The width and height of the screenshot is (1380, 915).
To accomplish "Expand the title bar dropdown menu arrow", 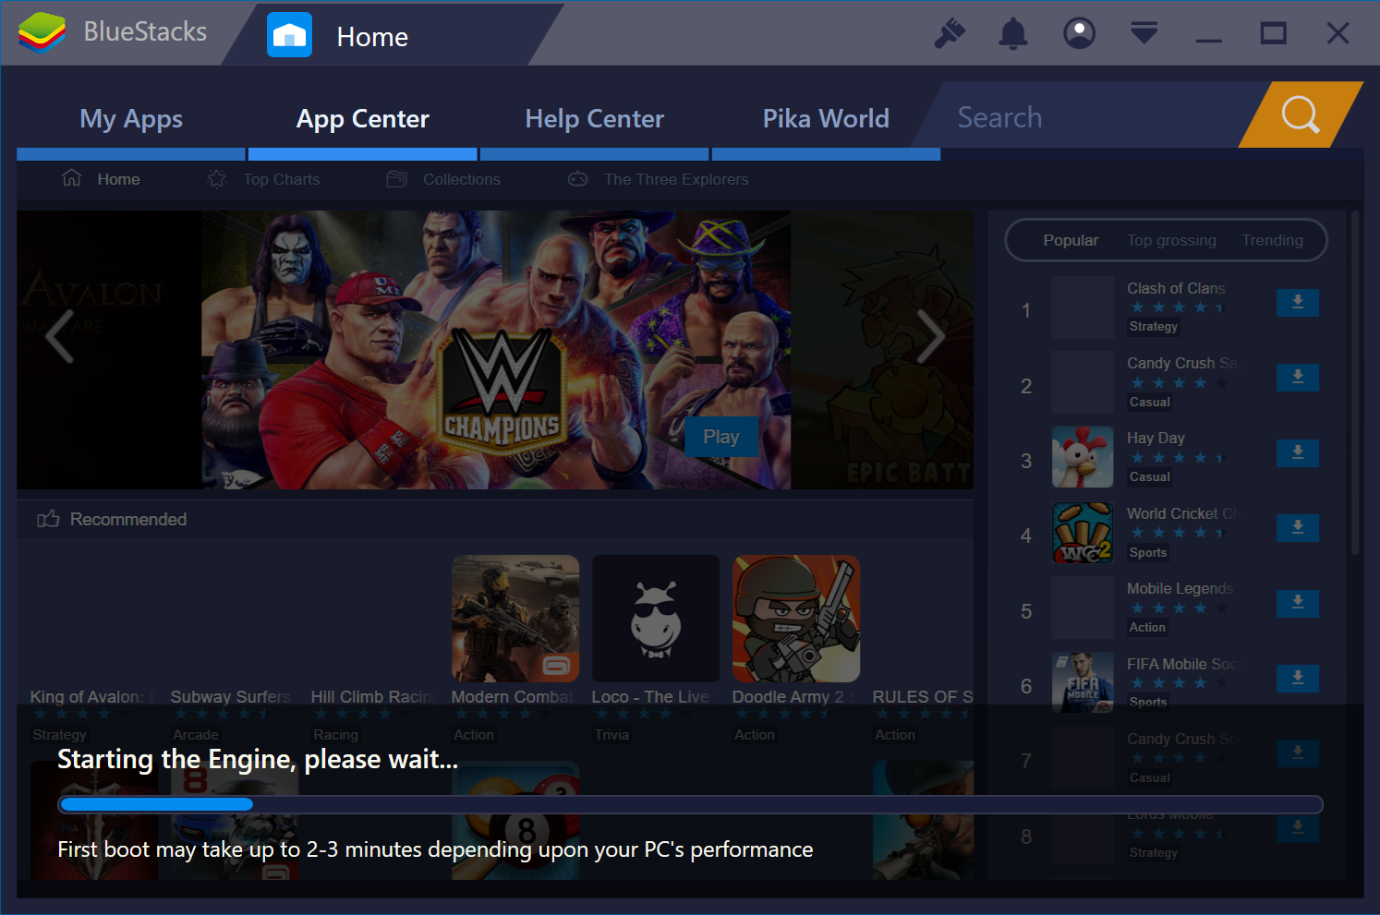I will click(x=1144, y=33).
